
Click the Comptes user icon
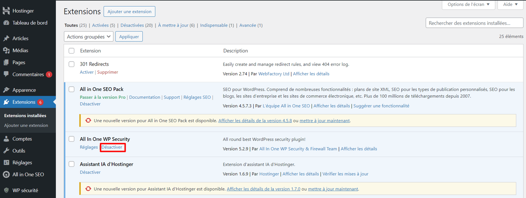click(6, 139)
